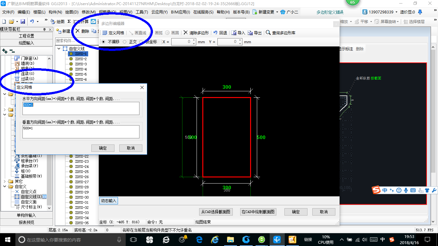The width and height of the screenshot is (438, 246).
Task: Click the open folder icon in main toolbar
Action: (11, 21)
